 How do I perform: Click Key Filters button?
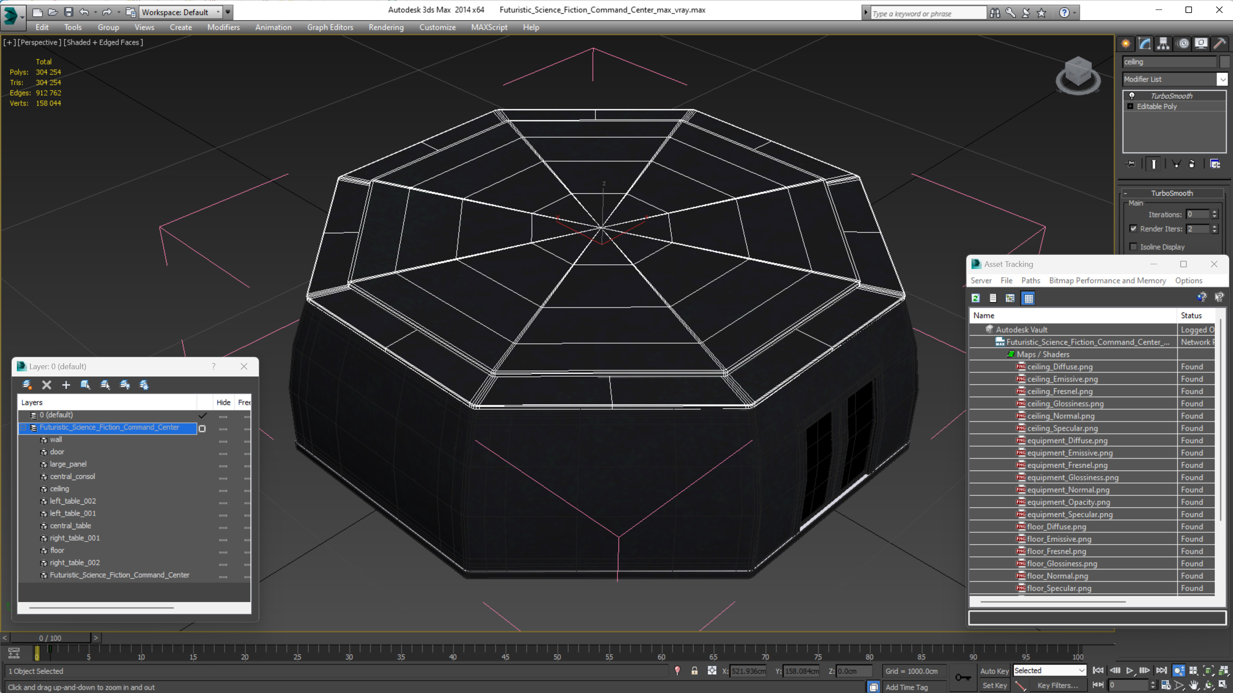pyautogui.click(x=1058, y=685)
